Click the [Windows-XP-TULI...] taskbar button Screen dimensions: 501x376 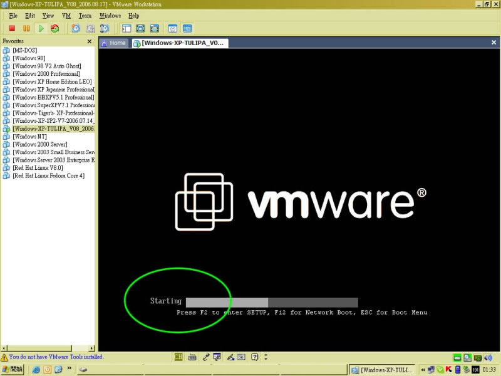pyautogui.click(x=381, y=370)
